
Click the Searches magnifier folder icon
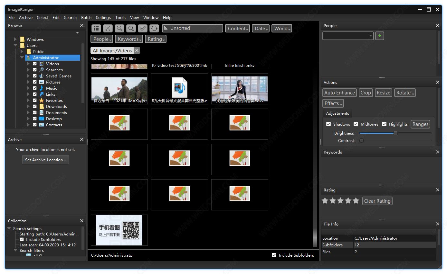[42, 70]
